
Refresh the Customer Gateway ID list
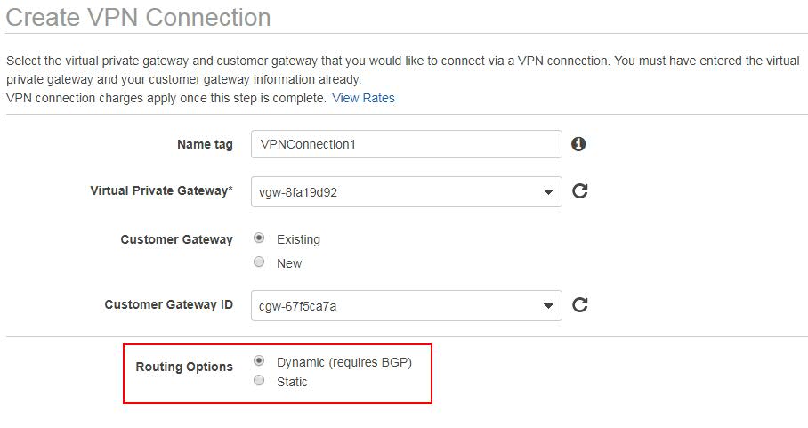579,305
